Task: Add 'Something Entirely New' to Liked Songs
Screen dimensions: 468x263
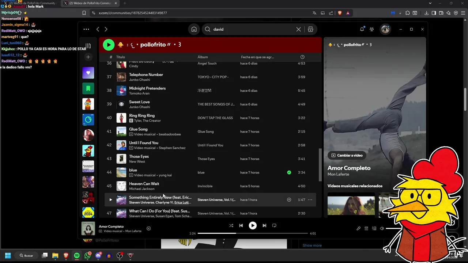Action: 289,200
